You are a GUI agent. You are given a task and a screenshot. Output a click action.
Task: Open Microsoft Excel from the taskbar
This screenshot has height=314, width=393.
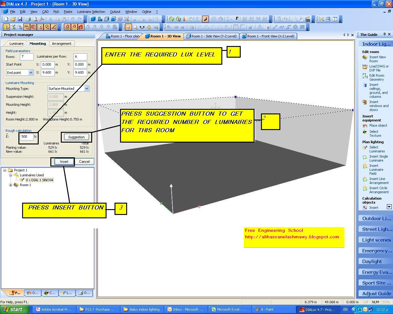click(229, 309)
